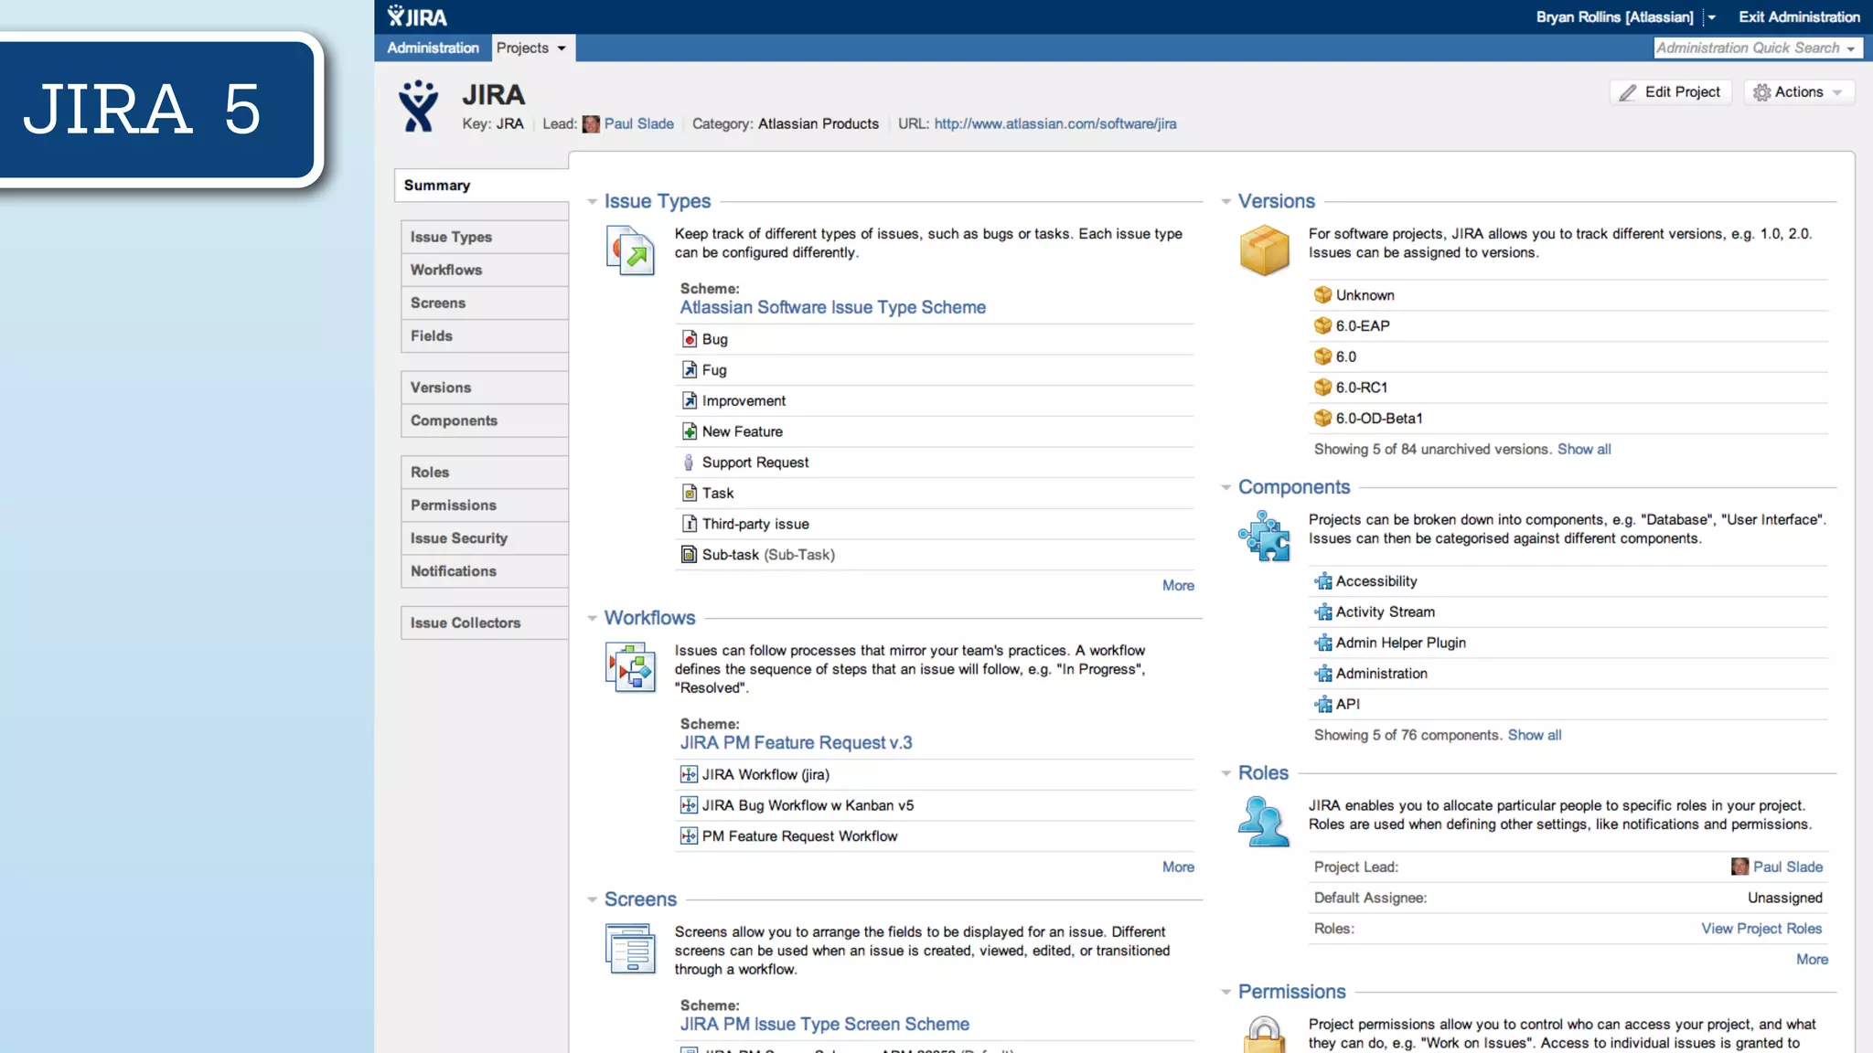The width and height of the screenshot is (1873, 1053).
Task: Open JIRA PM Issue Type Screen Scheme
Action: [824, 1025]
